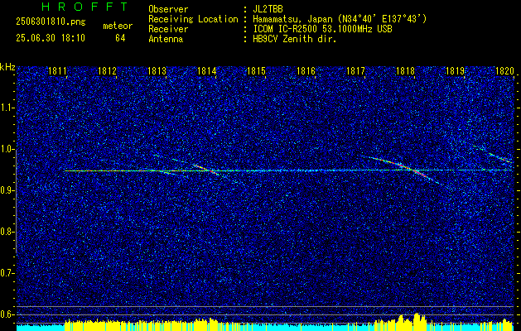Click the date stamp 25.06.30 18:10
Viewport: 521px width, 331px height.
coord(51,38)
